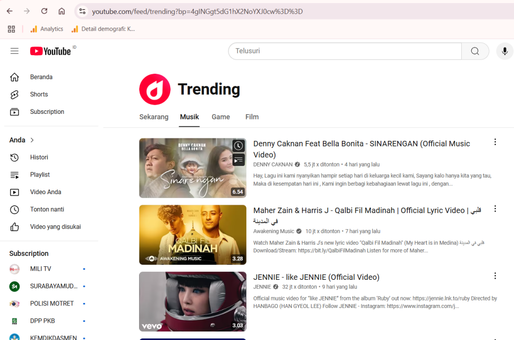Open Video Anda icon in sidebar
Image resolution: width=514 pixels, height=340 pixels.
15,192
